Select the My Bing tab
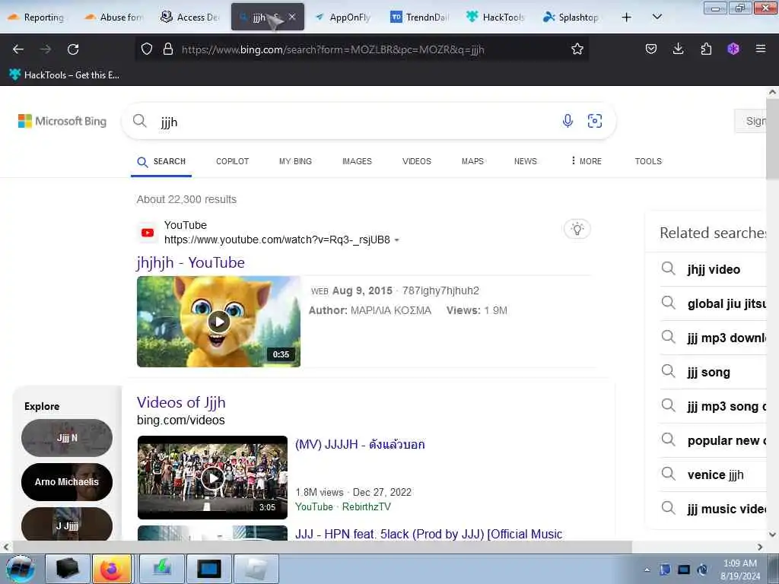Screen dimensions: 779x584 click(x=295, y=161)
